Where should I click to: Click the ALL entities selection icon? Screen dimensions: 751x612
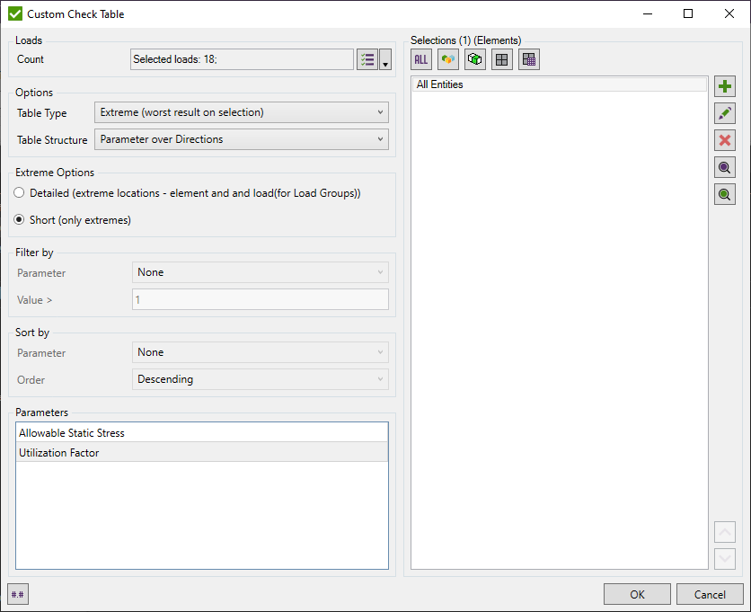(x=420, y=59)
